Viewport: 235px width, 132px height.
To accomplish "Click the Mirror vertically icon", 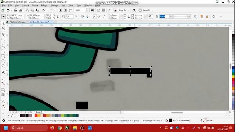I will (87, 16).
